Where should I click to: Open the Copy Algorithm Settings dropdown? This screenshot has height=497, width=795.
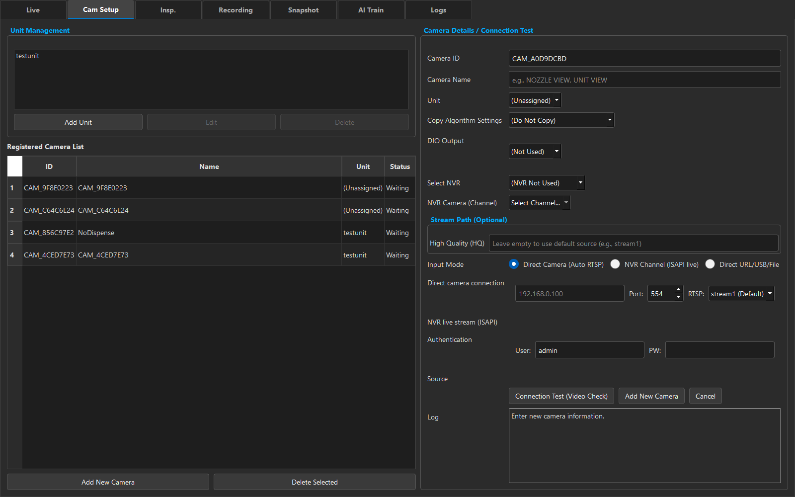[561, 120]
